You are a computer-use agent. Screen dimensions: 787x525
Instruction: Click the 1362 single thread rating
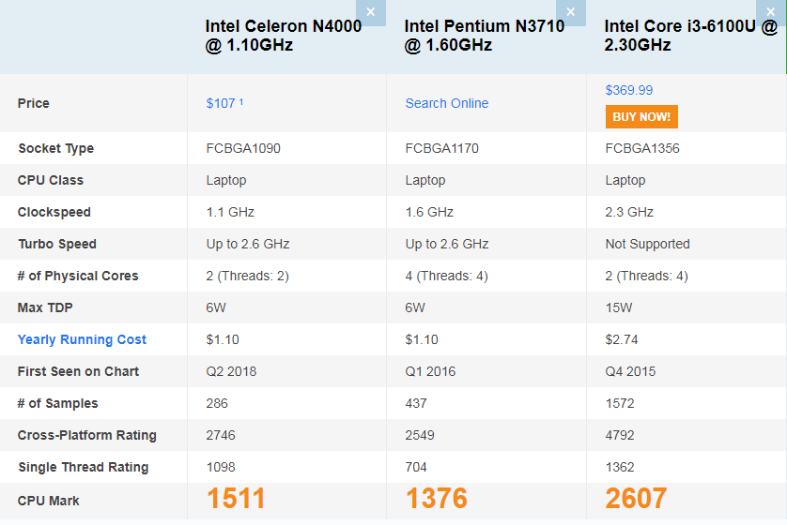coord(620,467)
